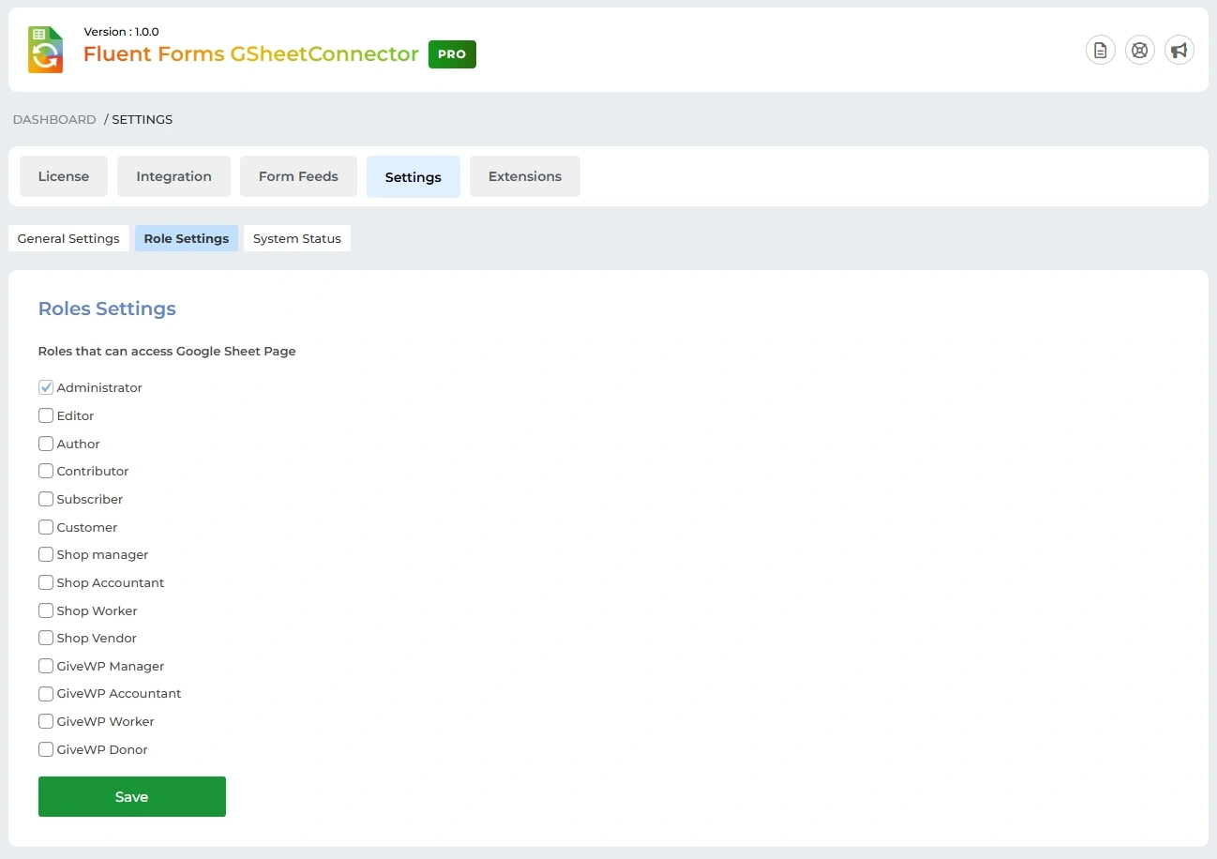Click the green Save button
The height and width of the screenshot is (859, 1217).
point(131,796)
